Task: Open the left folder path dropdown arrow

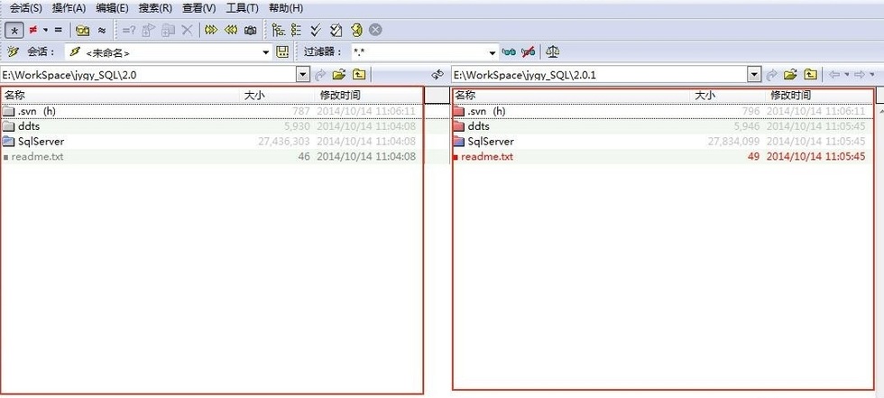Action: click(x=303, y=74)
